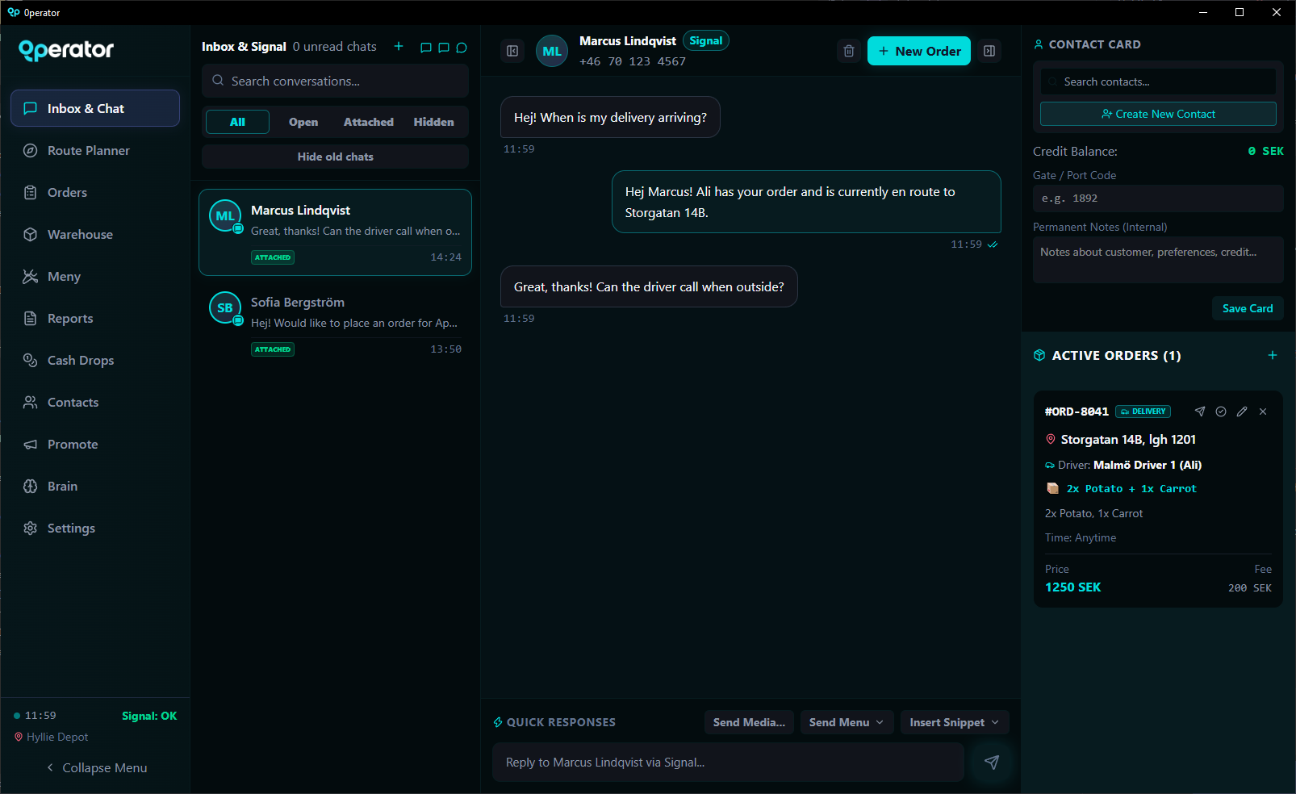Expand the Insert Snippet dropdown
Image resolution: width=1296 pixels, height=794 pixels.
coord(954,722)
